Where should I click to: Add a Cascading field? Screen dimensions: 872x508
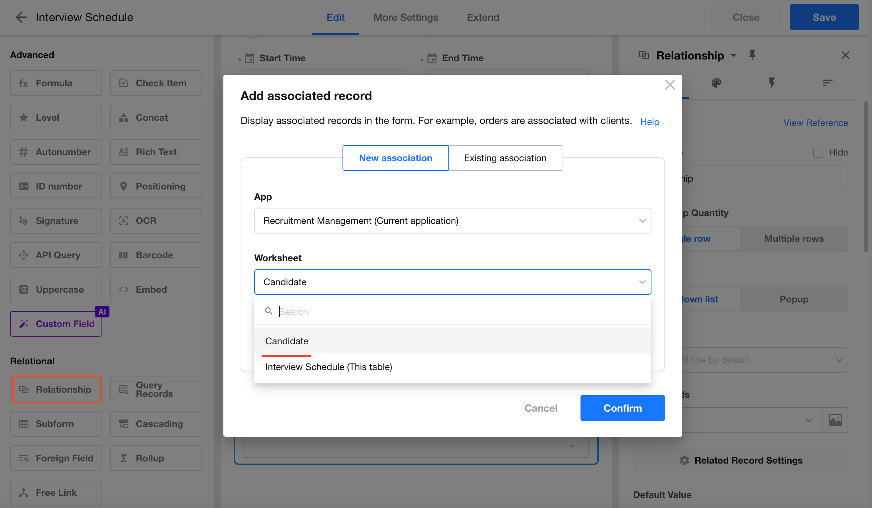tap(156, 424)
